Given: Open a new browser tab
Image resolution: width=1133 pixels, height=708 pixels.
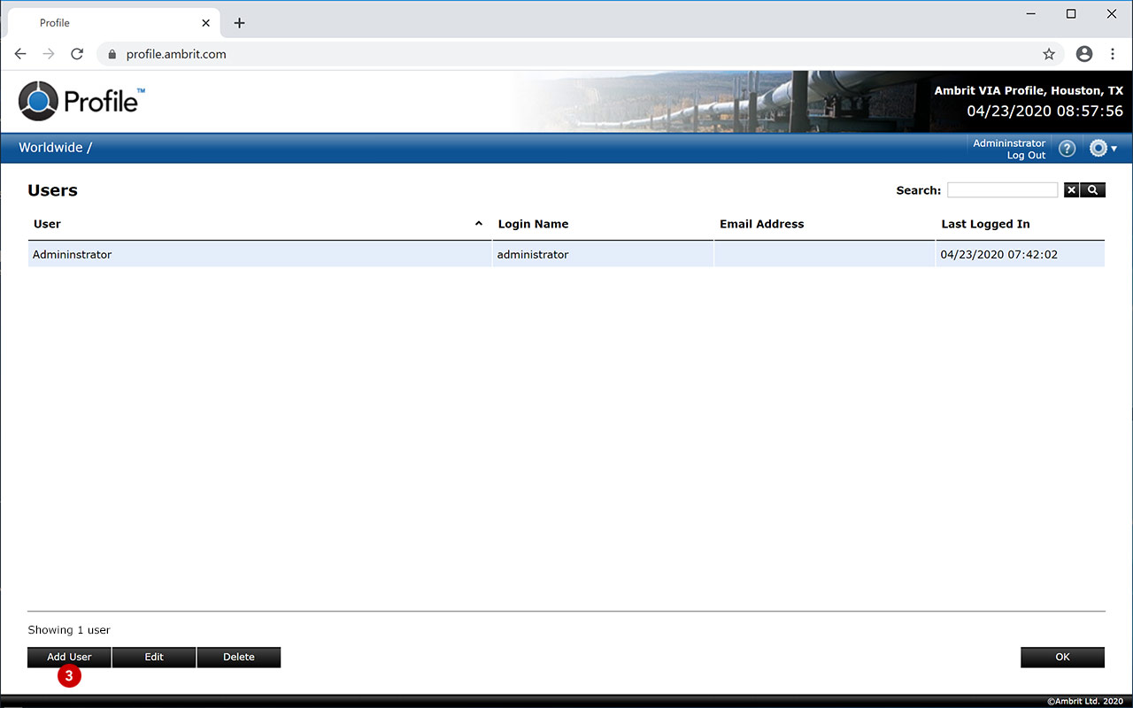Looking at the screenshot, I should 239,23.
